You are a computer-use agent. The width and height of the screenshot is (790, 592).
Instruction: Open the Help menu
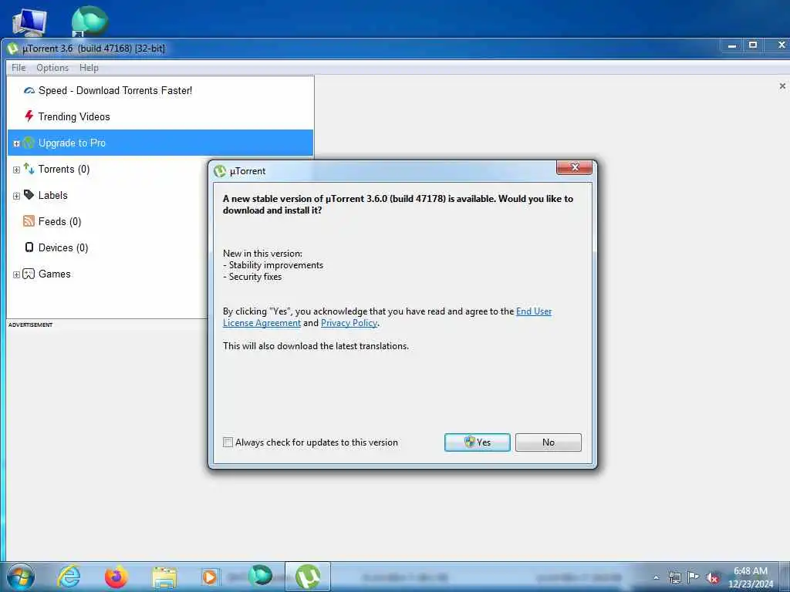pyautogui.click(x=89, y=68)
